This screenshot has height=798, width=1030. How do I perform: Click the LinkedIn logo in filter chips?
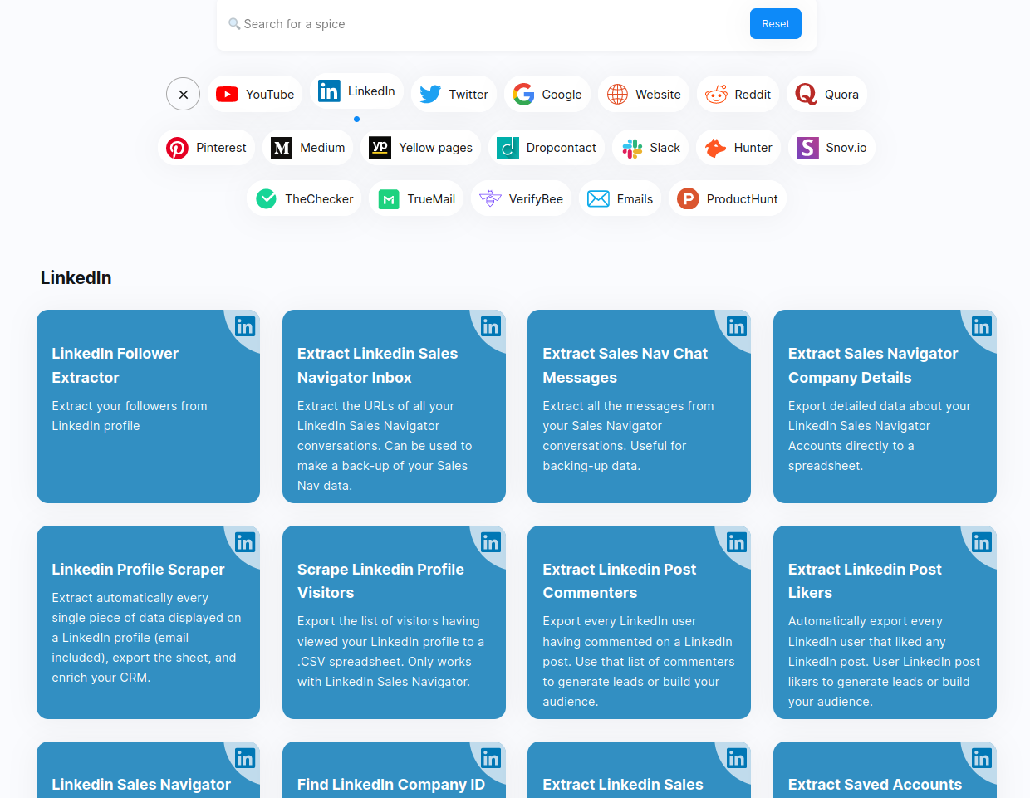coord(329,91)
